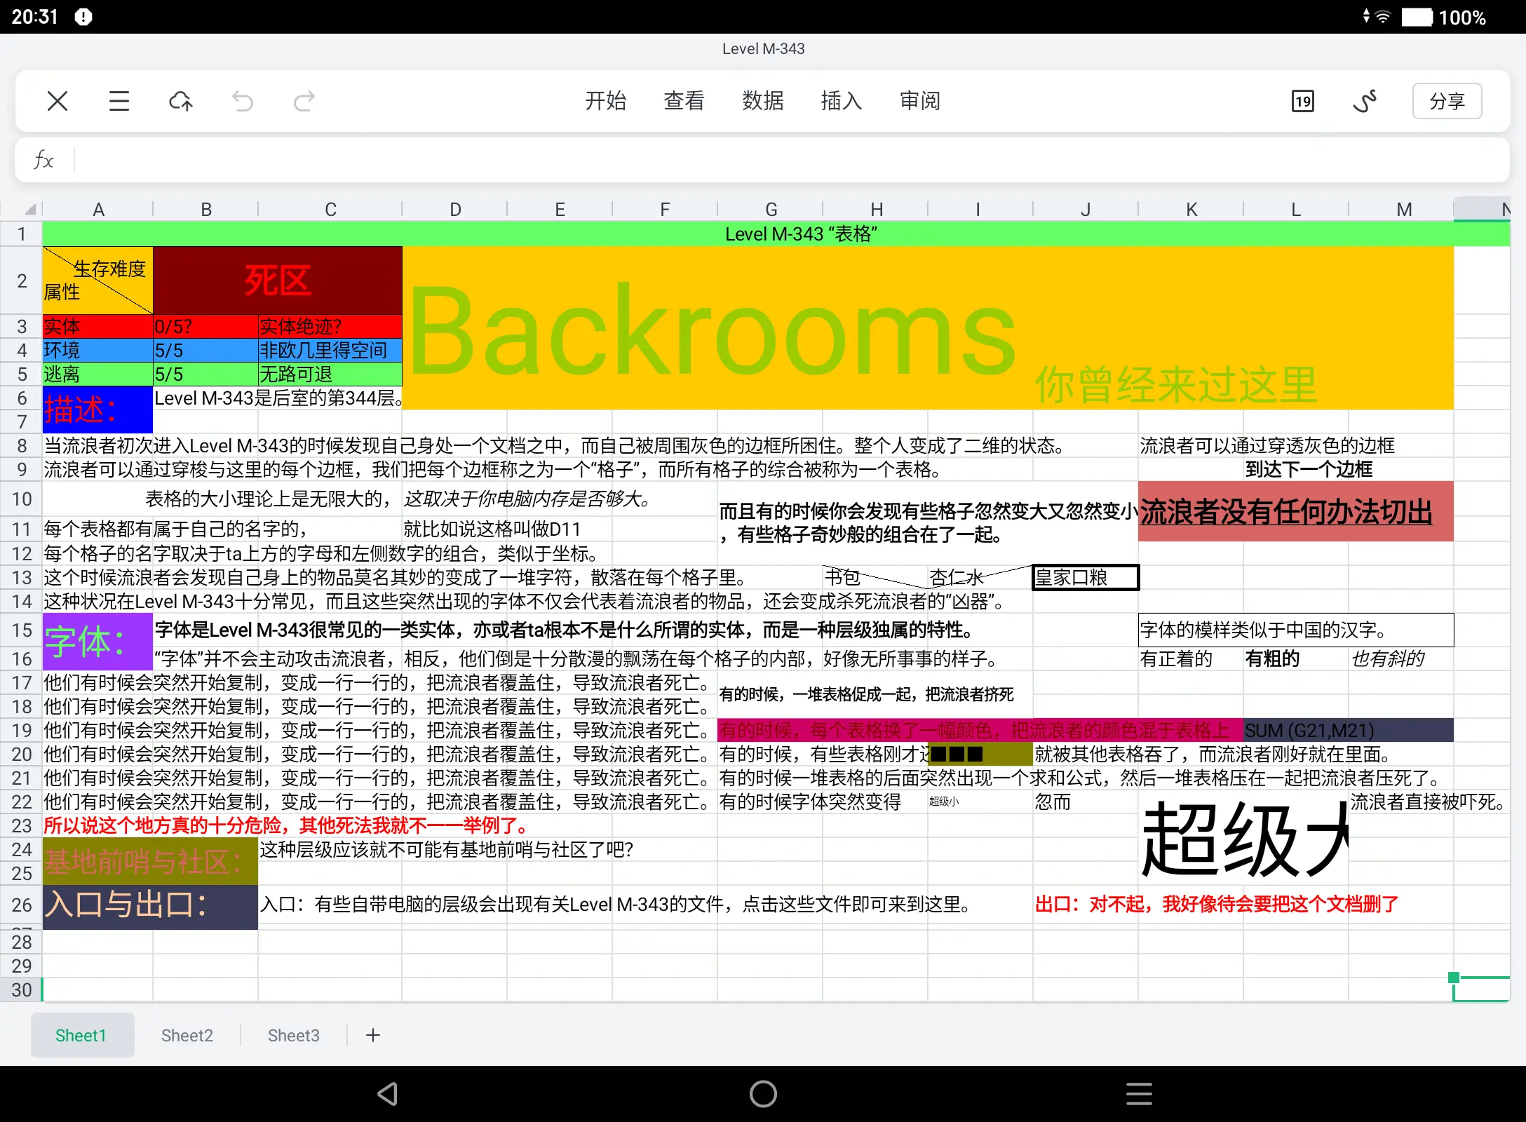Tap Android home circle button
1526x1122 pixels.
click(763, 1094)
